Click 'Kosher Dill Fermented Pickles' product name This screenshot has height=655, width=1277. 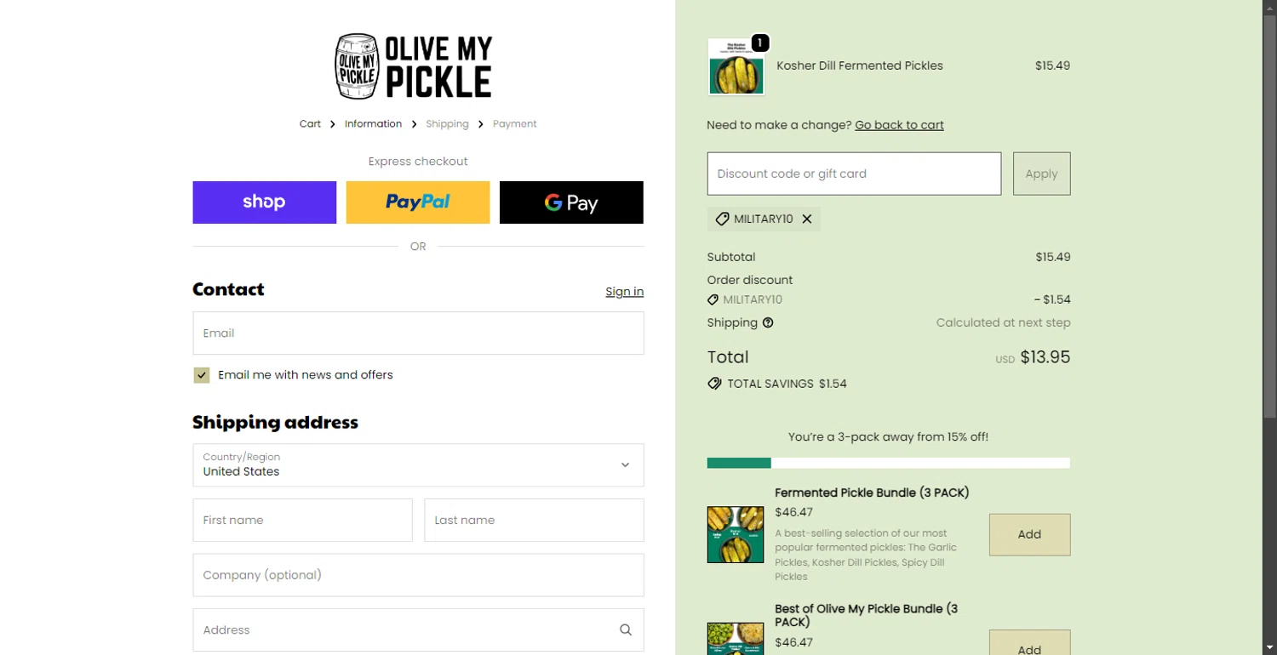click(x=860, y=65)
